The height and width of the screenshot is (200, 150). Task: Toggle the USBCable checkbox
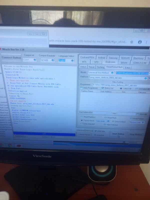[x=96, y=131]
